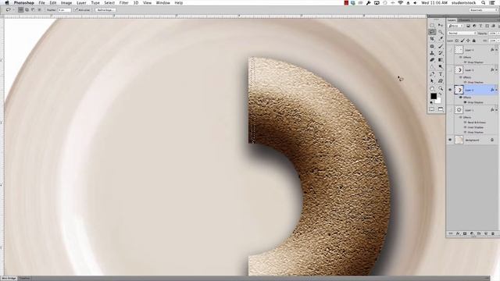The image size is (500, 281).
Task: Show Layer 1 visibility
Action: (450, 110)
